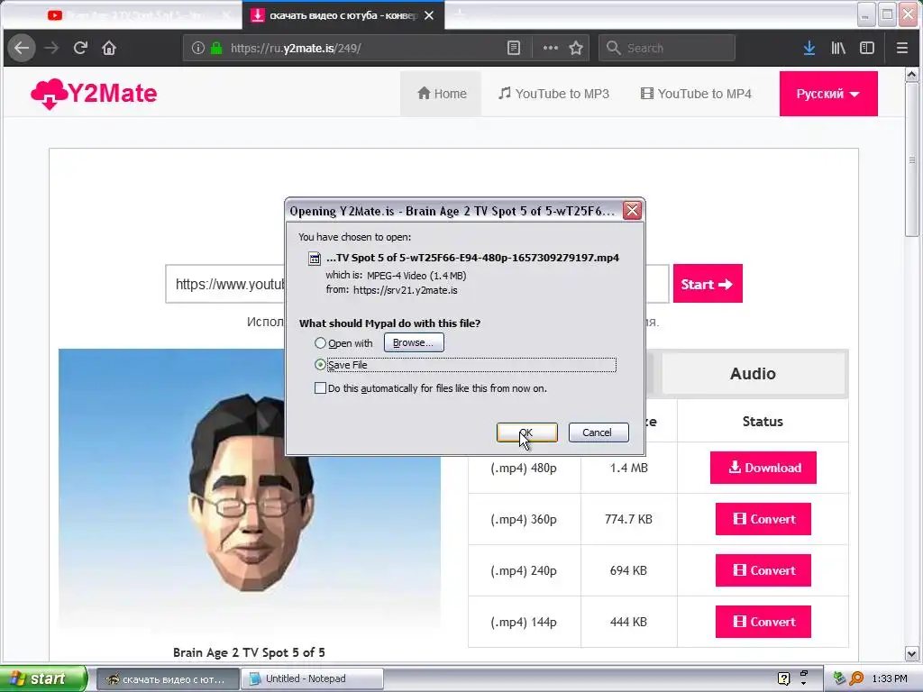Click the Brain Age 2 TV Spot title
Screen dimensions: 923x692
click(249, 652)
